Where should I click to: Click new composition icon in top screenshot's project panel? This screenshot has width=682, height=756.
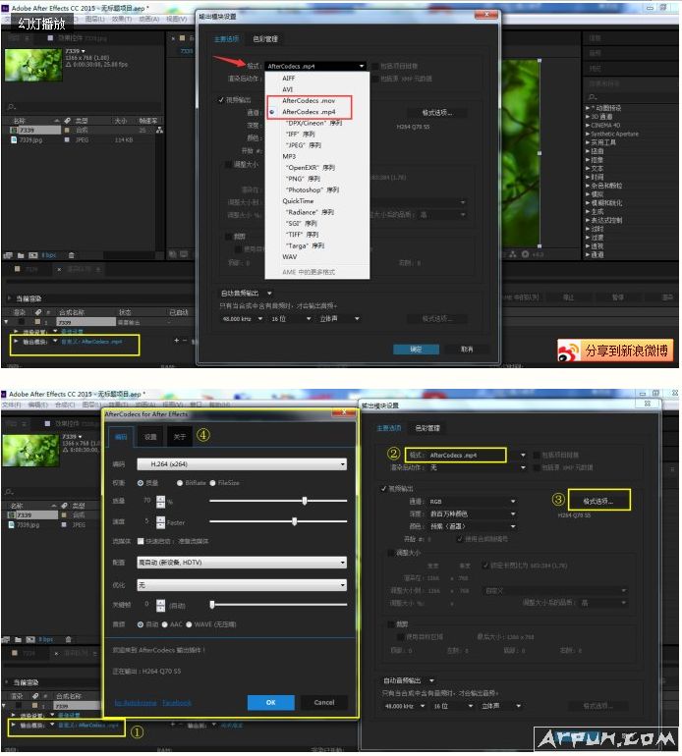(x=32, y=255)
